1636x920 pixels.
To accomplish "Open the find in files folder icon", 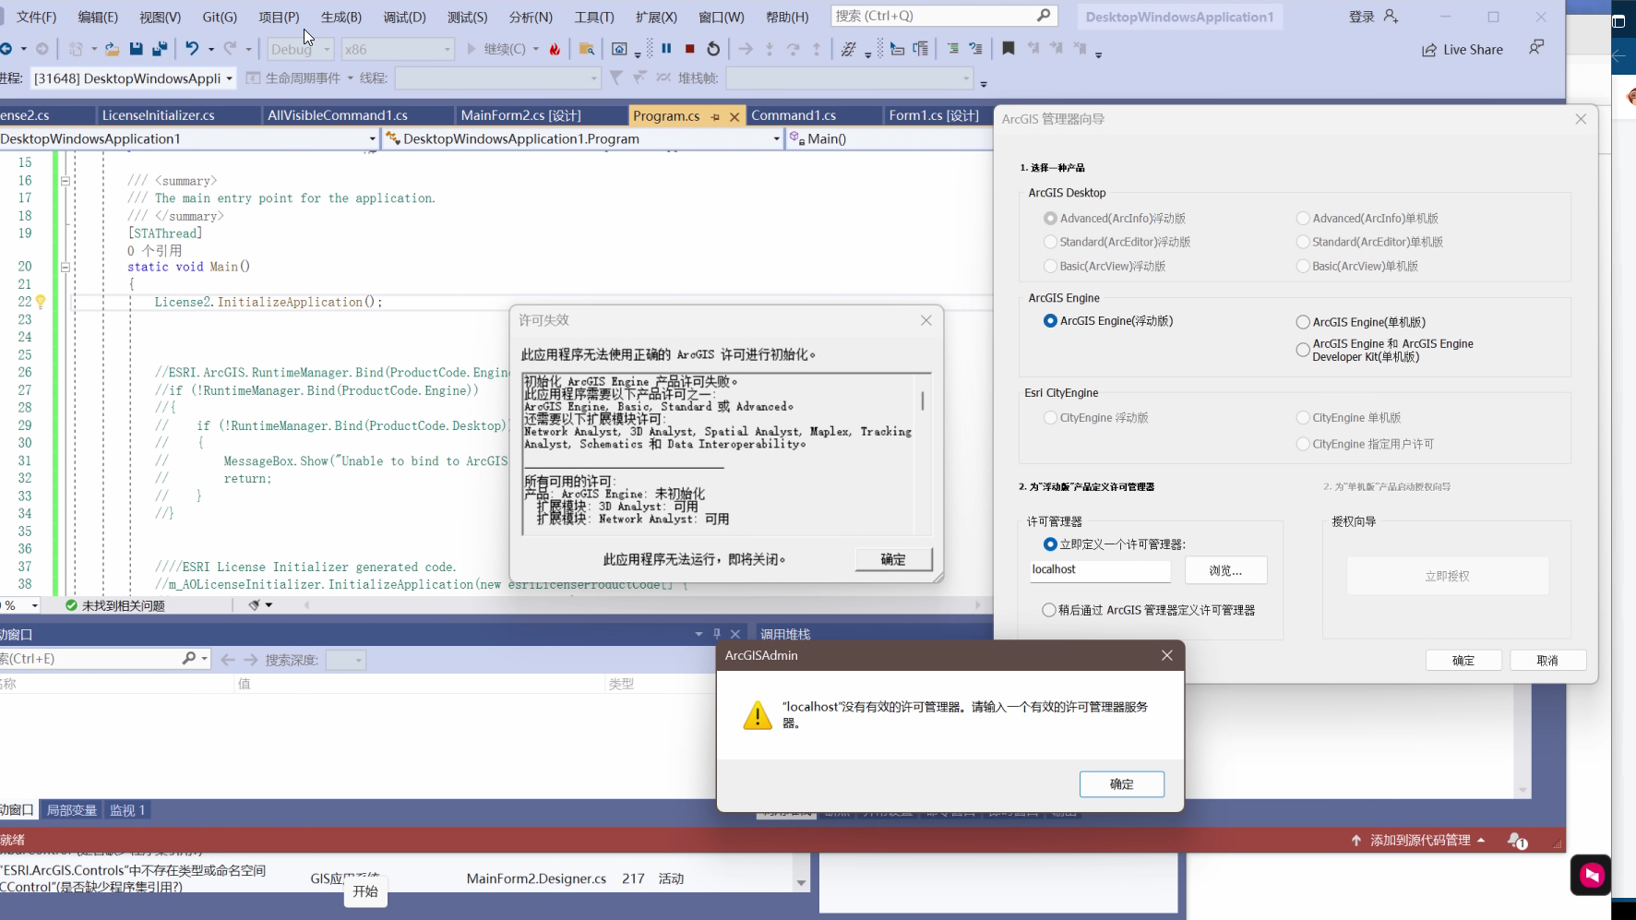I will point(586,49).
